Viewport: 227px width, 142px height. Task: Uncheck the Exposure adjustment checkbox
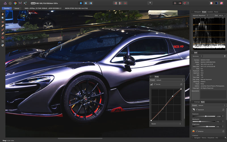click(x=197, y=109)
